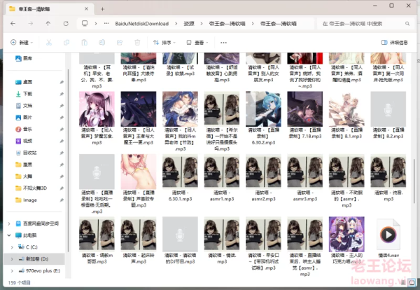Click chevron after BaiduNetdiskDownload in address bar
Screen dimensions: 420x290
(x=176, y=24)
